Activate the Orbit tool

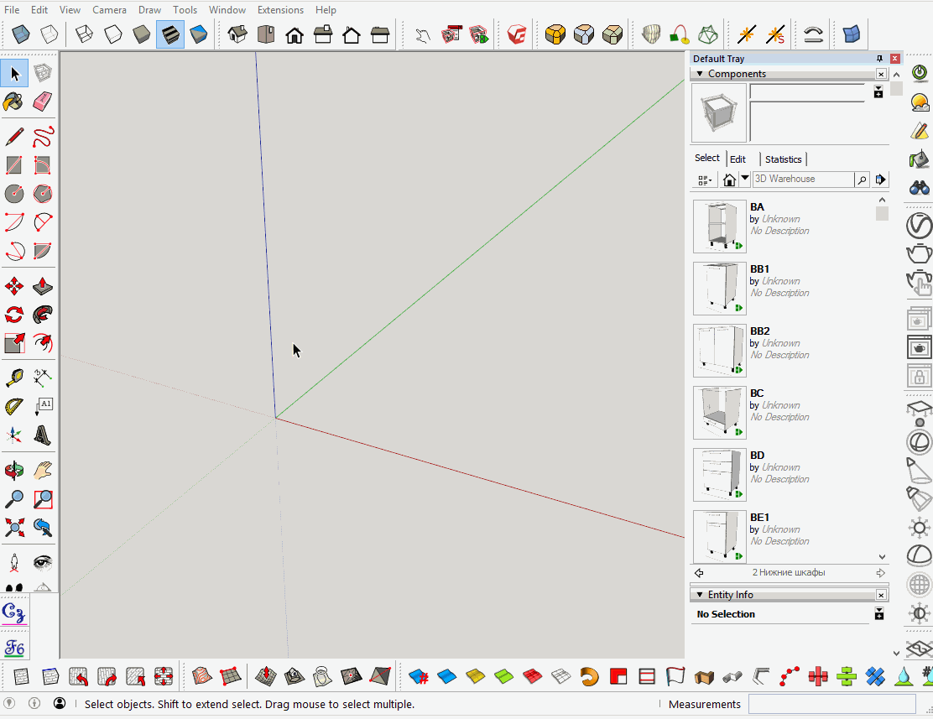[x=13, y=470]
